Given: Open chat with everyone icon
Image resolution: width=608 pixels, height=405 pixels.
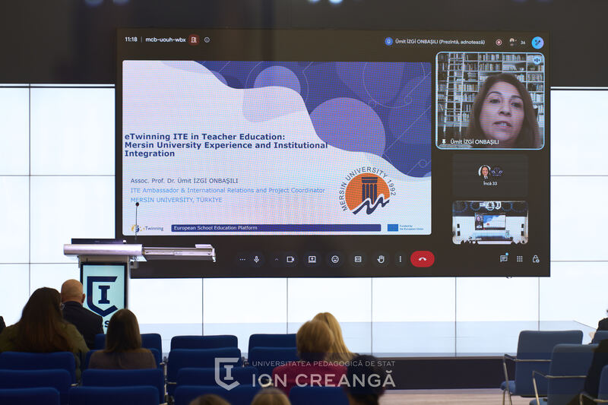Looking at the screenshot, I should point(504,258).
